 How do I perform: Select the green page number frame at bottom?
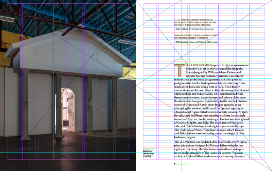tap(181, 164)
